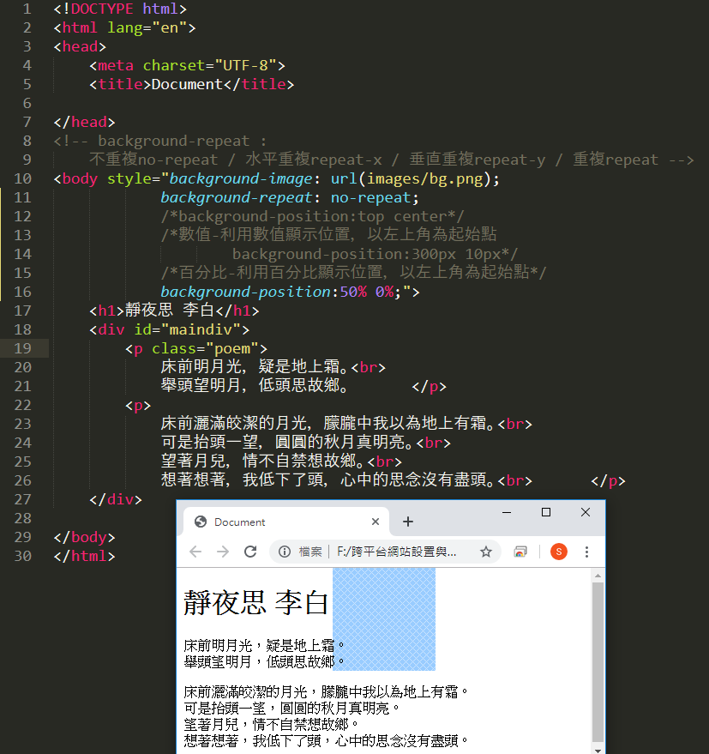Open the orange S profile avatar
This screenshot has height=754, width=709.
[559, 552]
